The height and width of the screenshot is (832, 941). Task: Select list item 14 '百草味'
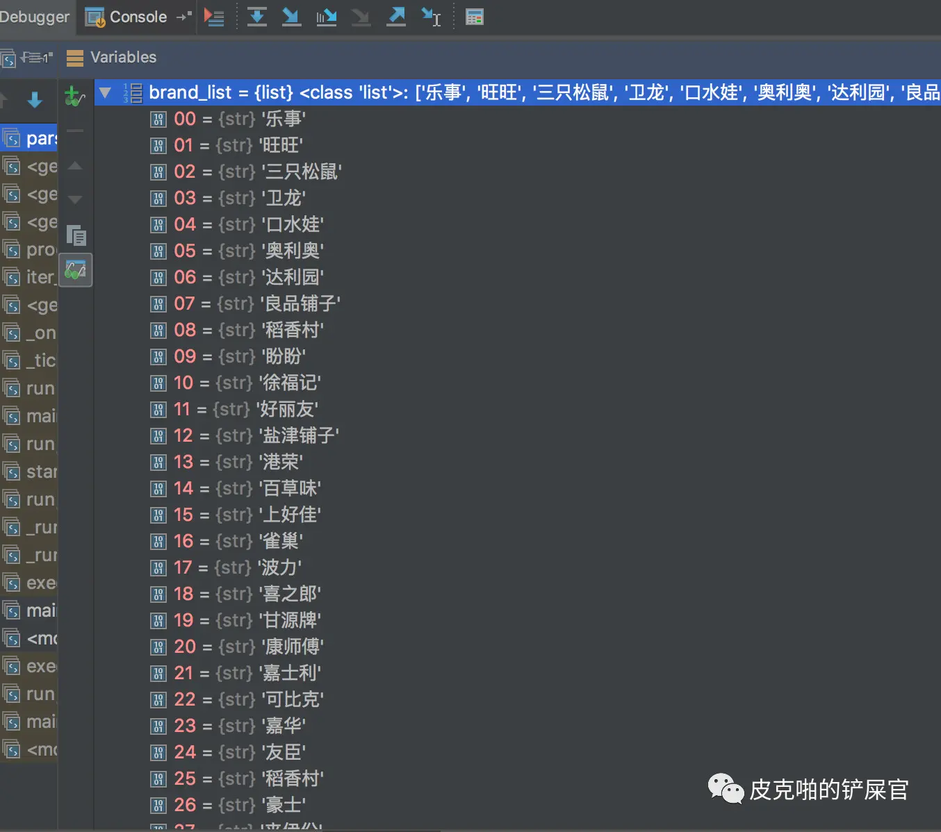[x=517, y=488]
